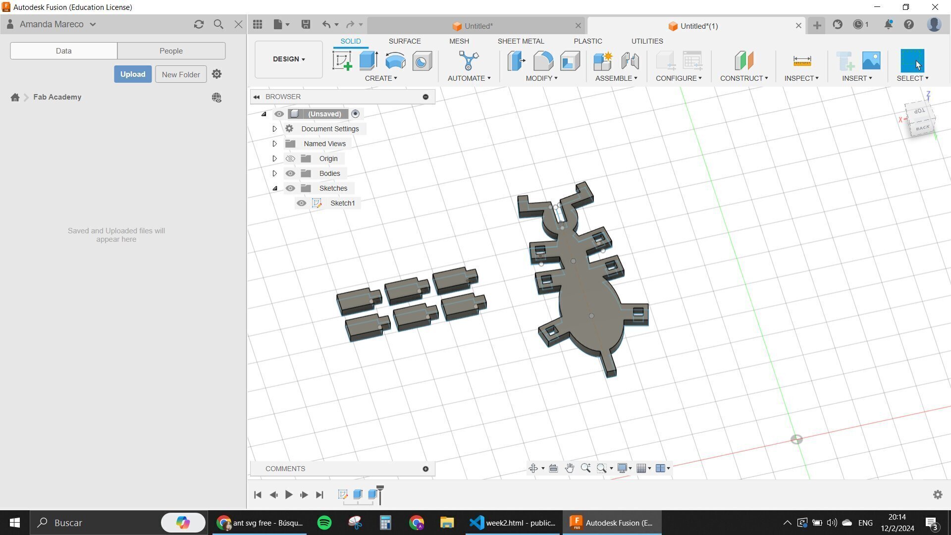Show the hidden Origin folder
The width and height of the screenshot is (951, 535).
coord(290,159)
